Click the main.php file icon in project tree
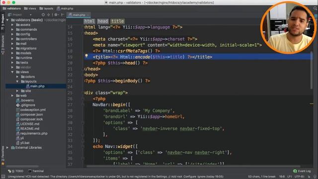 coord(28,86)
